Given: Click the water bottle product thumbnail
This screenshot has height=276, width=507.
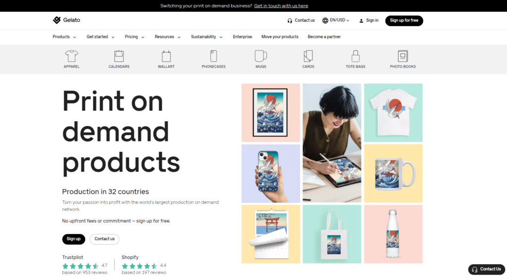Looking at the screenshot, I should pyautogui.click(x=393, y=234).
